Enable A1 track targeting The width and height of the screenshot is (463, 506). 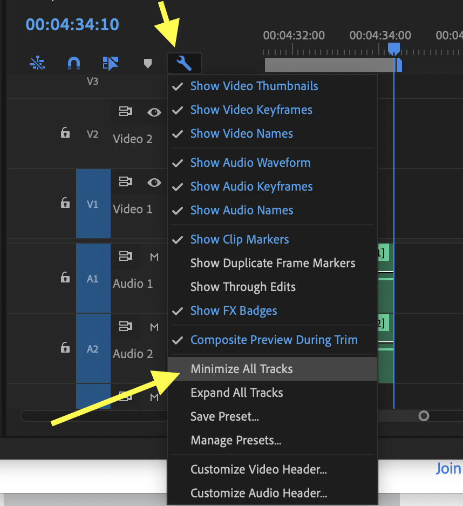[x=93, y=278]
